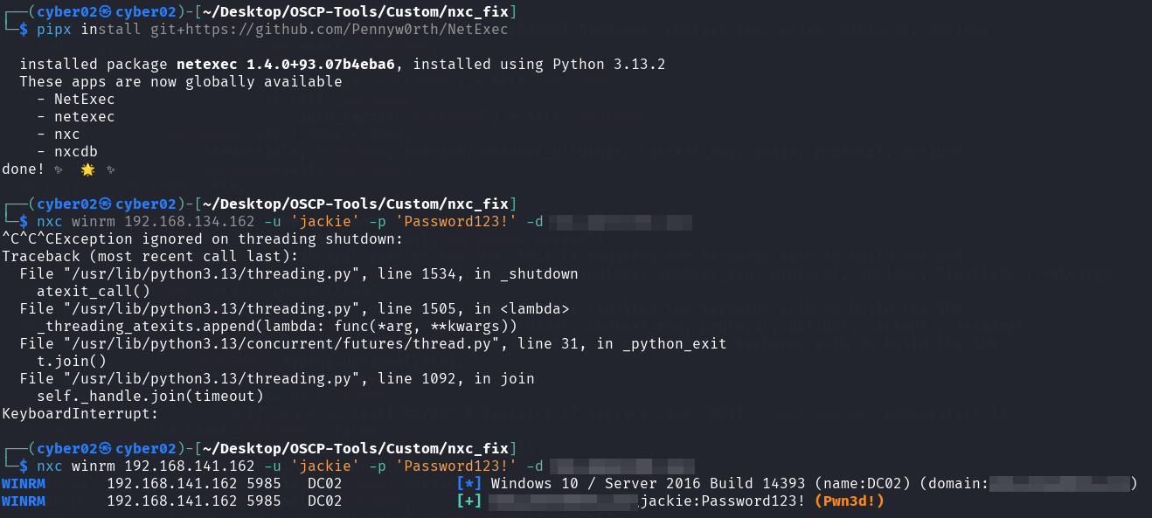Click the $ prompt sign before "pipx install"

click(24, 30)
